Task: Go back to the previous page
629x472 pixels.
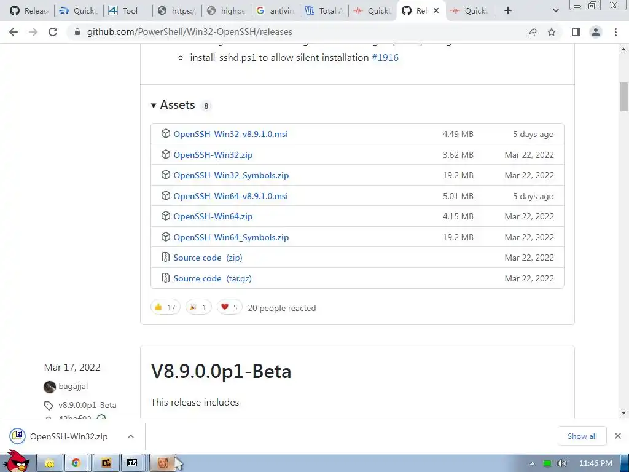Action: tap(14, 32)
